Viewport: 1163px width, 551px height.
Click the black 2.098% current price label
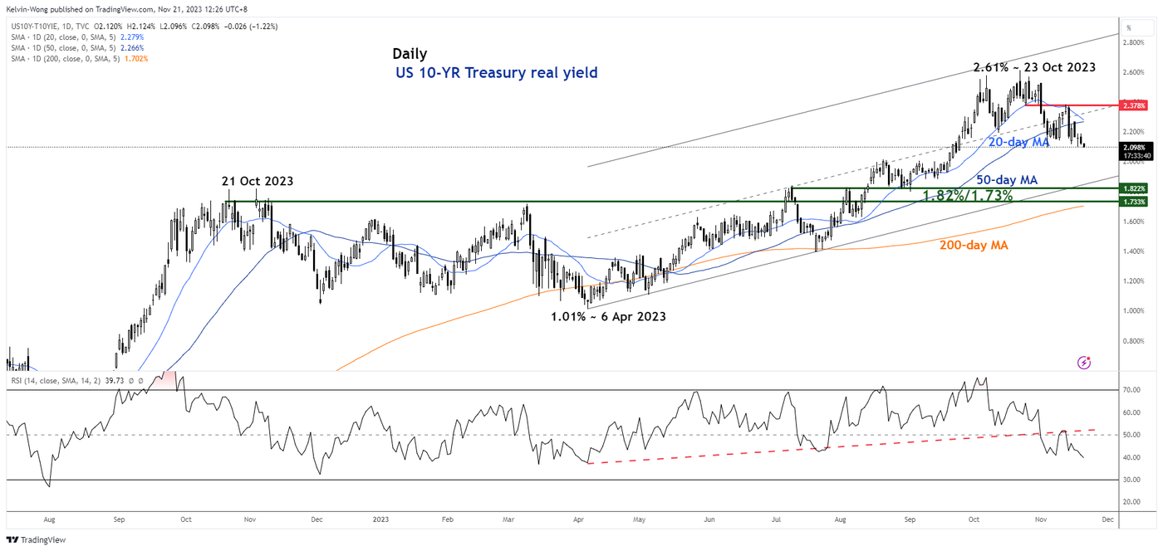pyautogui.click(x=1134, y=148)
